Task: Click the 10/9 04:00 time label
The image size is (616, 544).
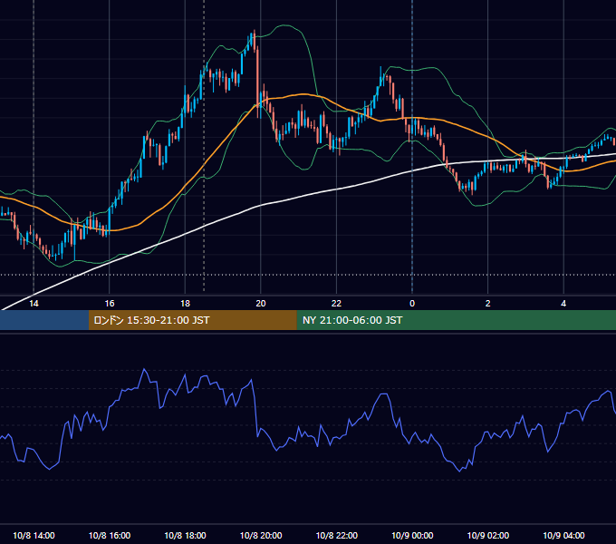Action: (563, 535)
